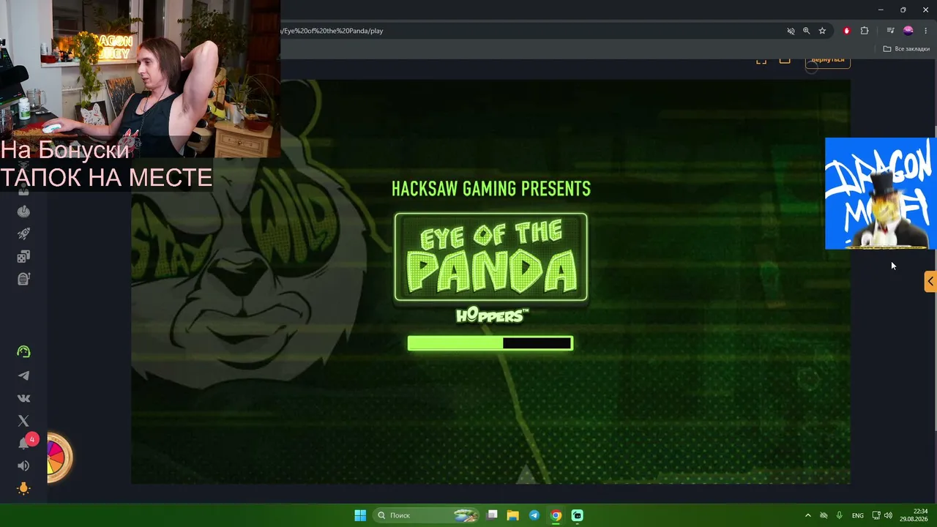Open the VK social link icon
This screenshot has width=937, height=527.
(23, 398)
